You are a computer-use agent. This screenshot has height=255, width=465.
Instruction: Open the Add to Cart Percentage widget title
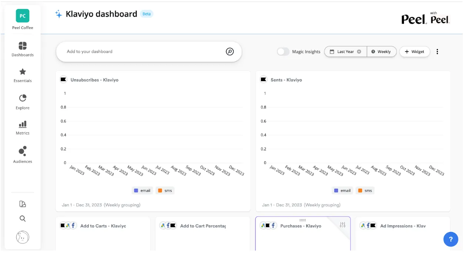tap(203, 226)
